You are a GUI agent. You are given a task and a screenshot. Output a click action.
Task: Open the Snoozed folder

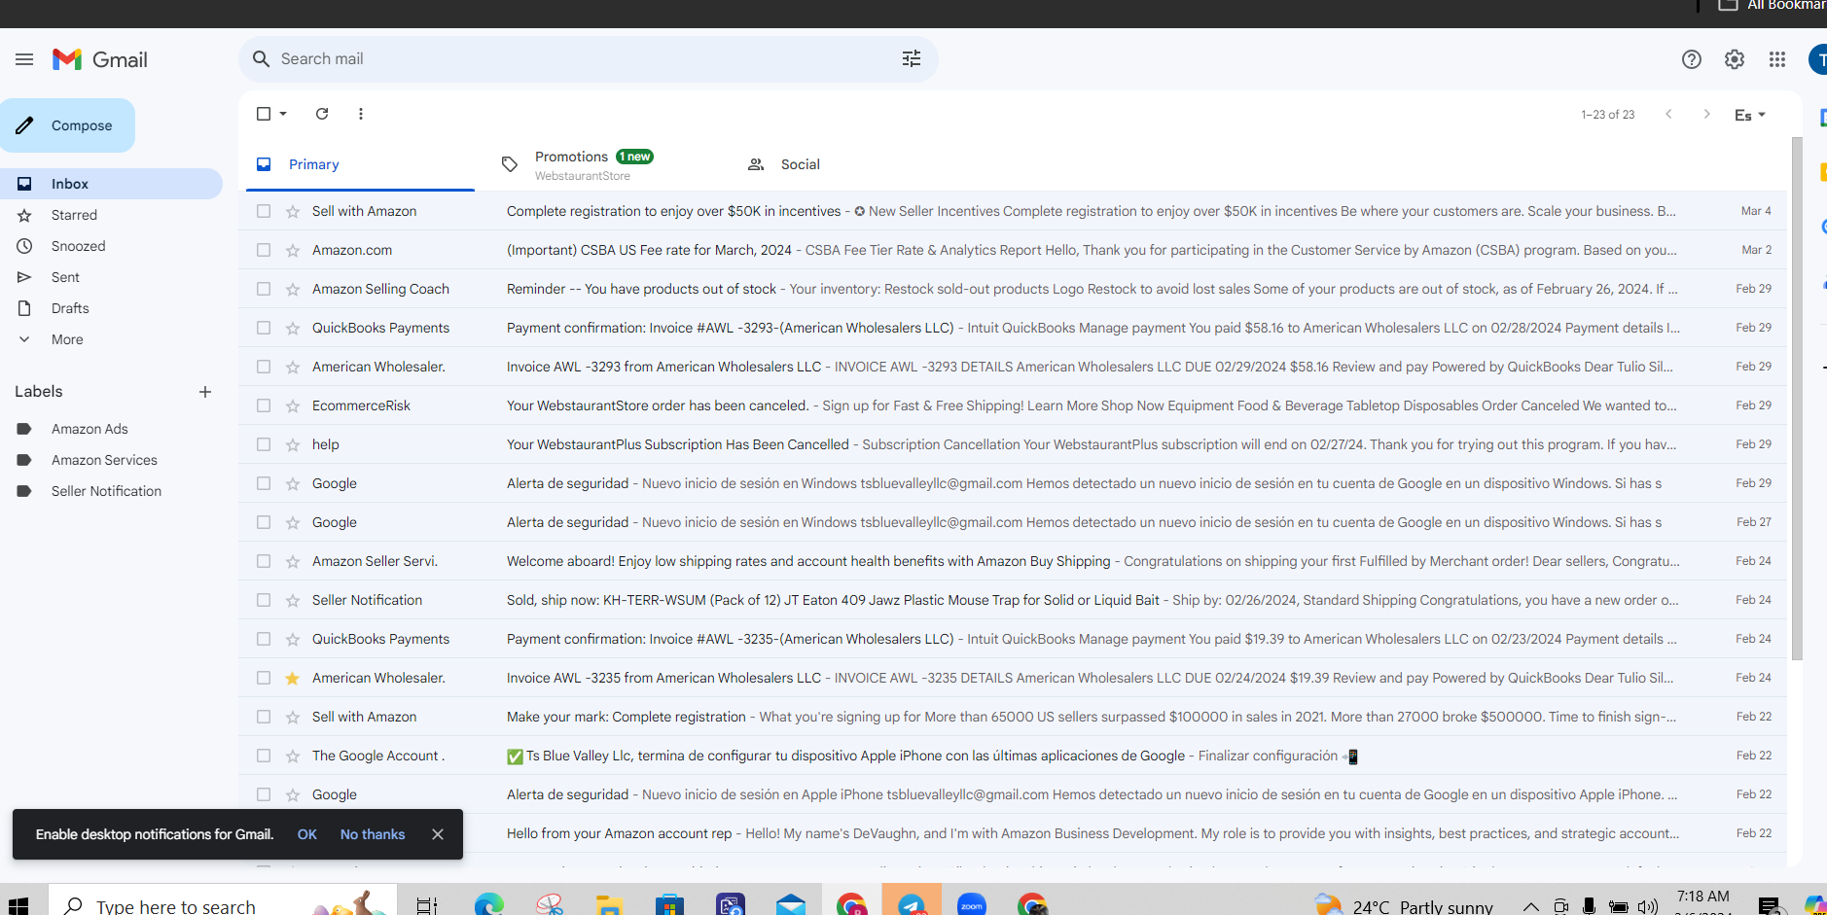(x=78, y=246)
